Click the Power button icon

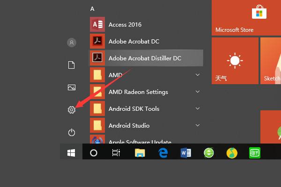pos(71,133)
